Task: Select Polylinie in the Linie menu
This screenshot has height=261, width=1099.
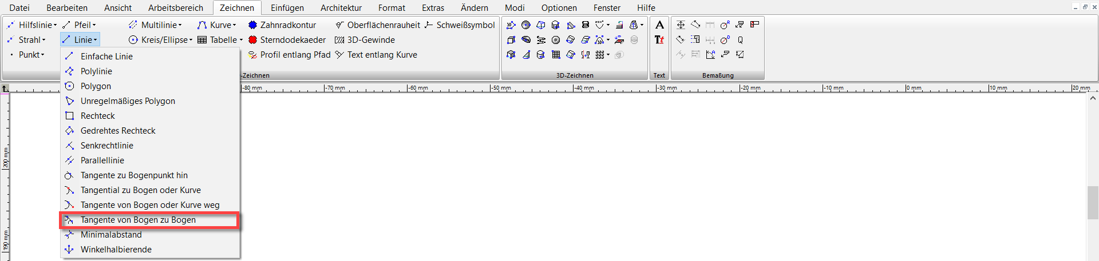Action: click(150, 71)
